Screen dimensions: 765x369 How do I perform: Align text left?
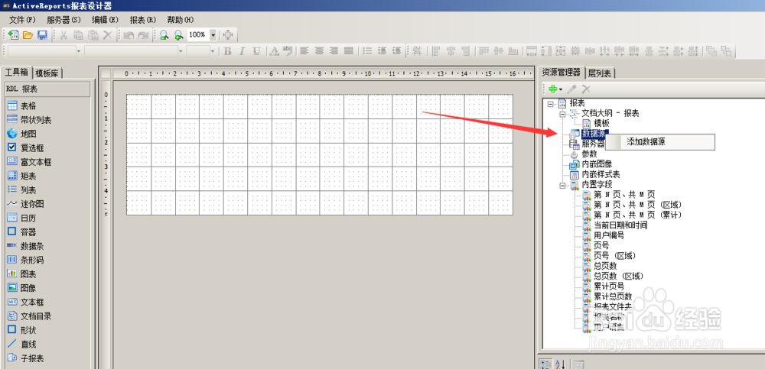point(304,50)
